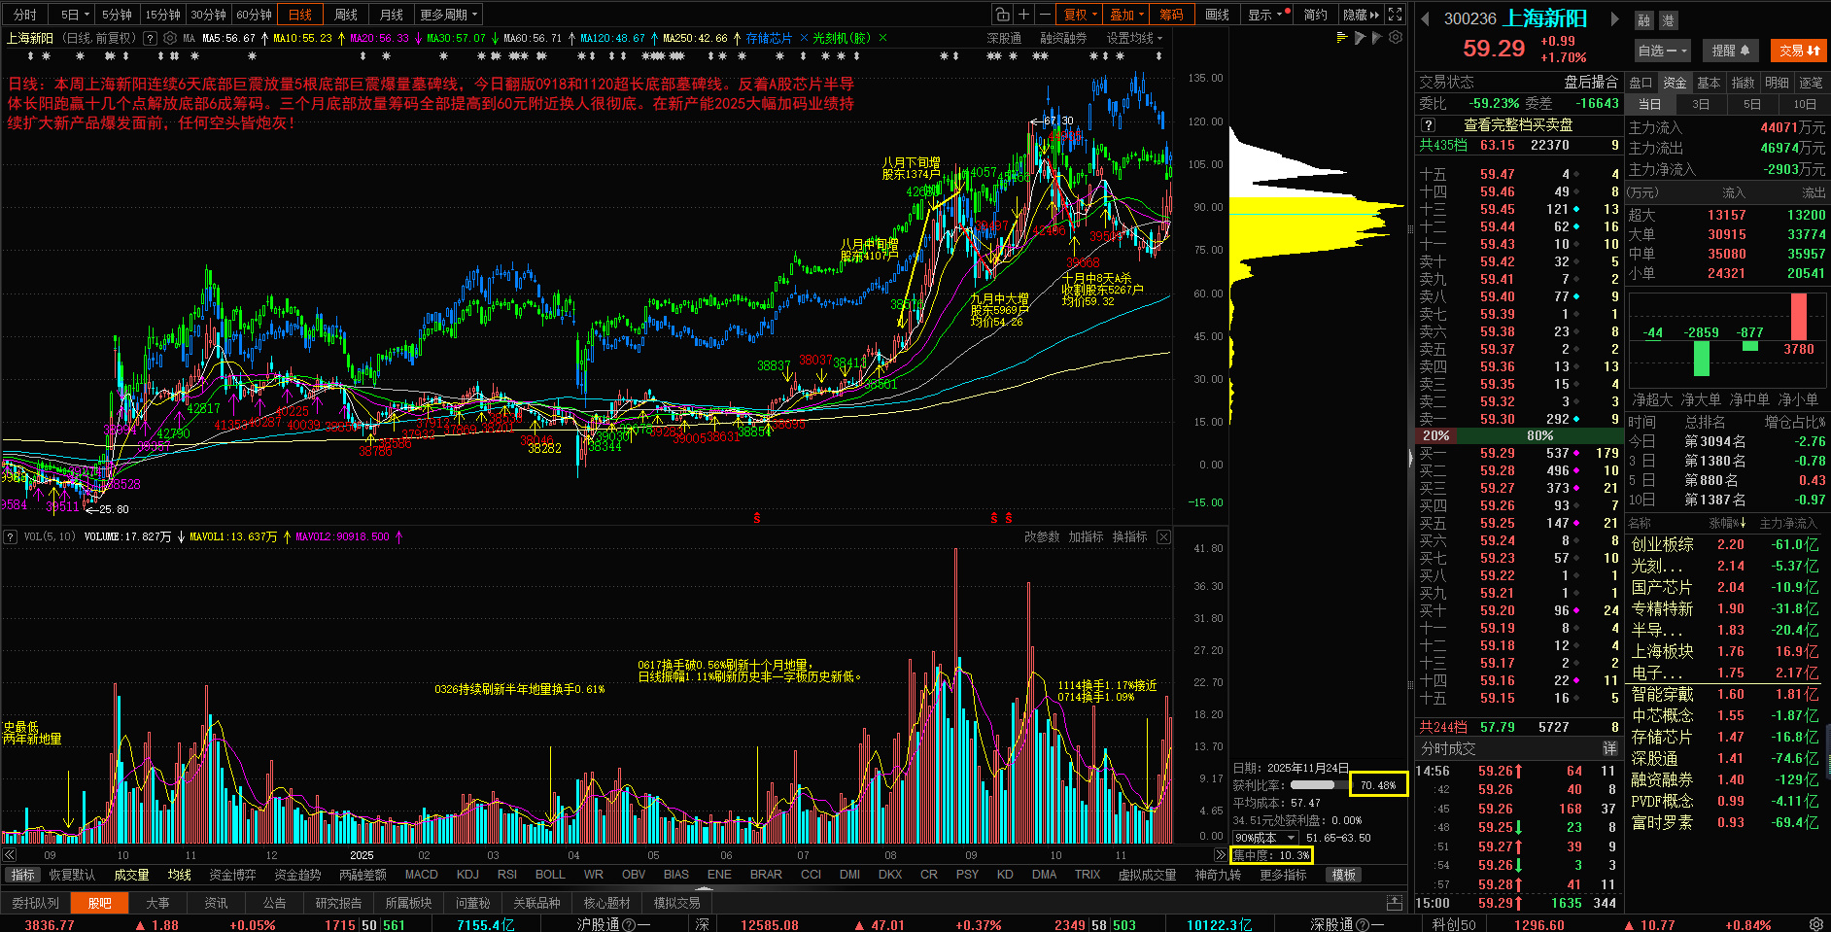Screen dimensions: 1831x932
Task: Click the 创业板综 sector row
Action: point(1727,544)
